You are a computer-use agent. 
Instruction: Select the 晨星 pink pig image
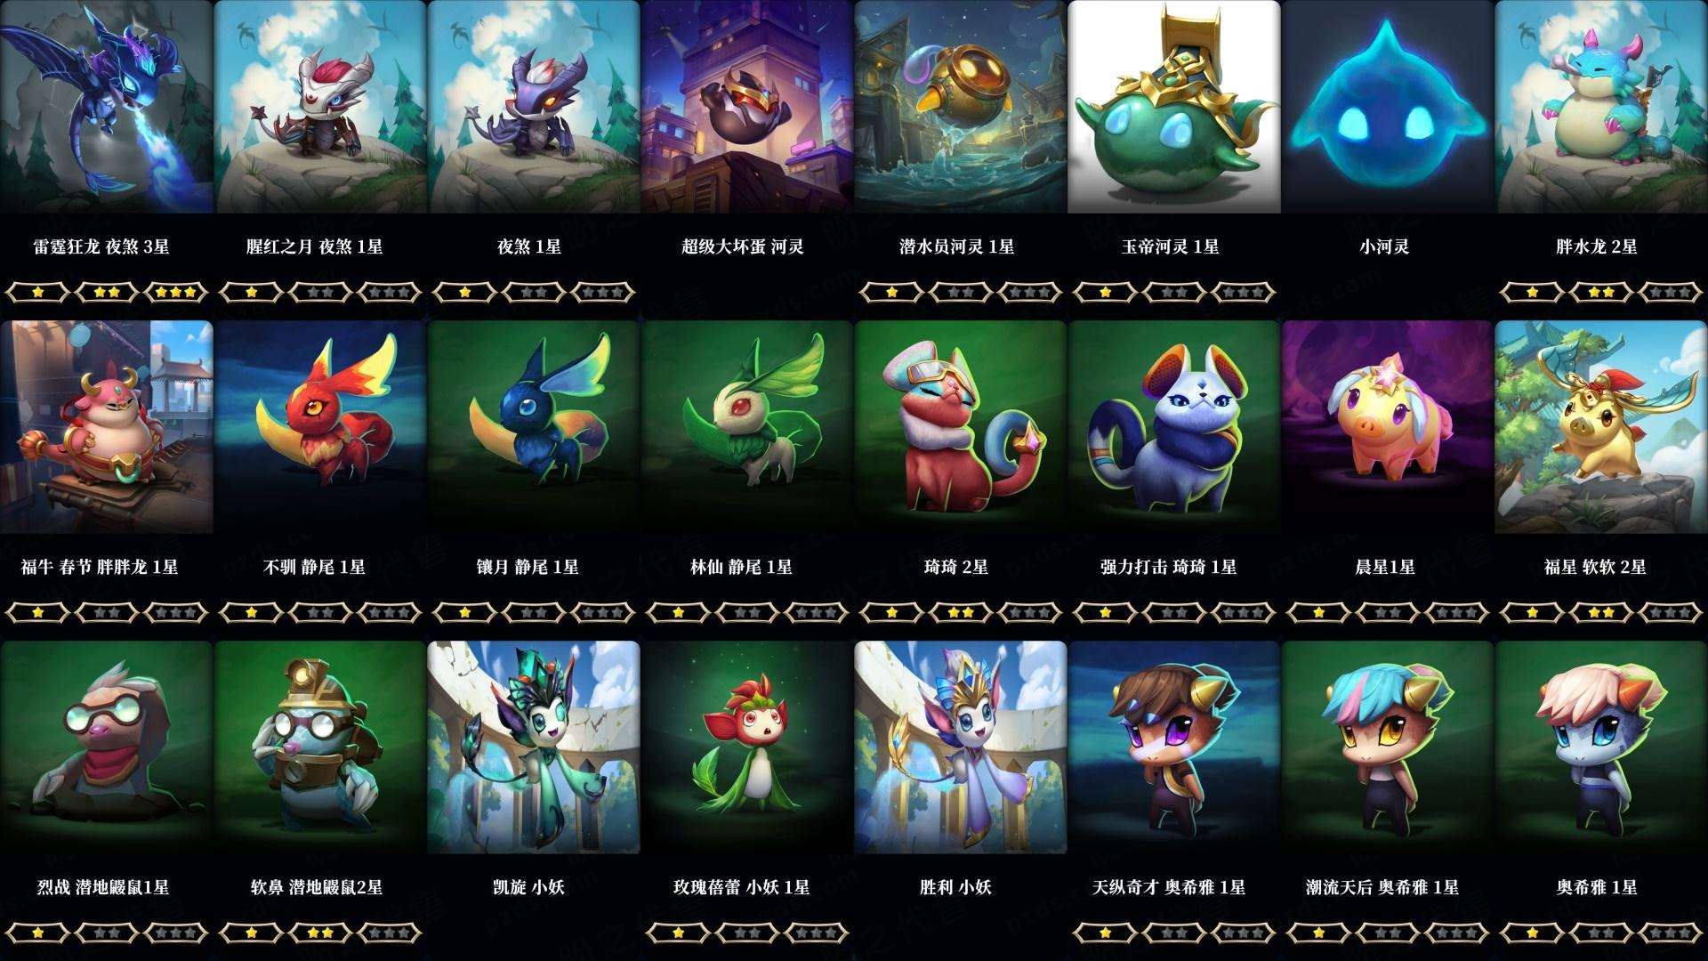[x=1388, y=427]
